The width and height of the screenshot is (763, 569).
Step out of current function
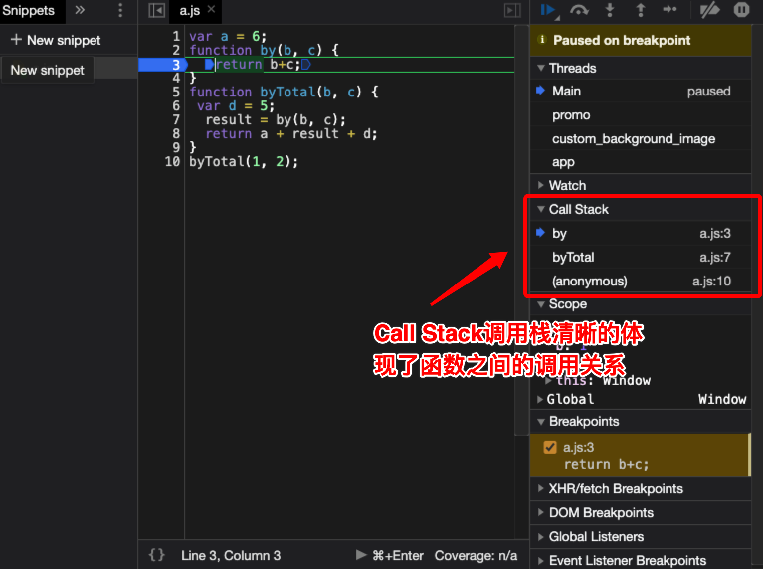(x=641, y=10)
